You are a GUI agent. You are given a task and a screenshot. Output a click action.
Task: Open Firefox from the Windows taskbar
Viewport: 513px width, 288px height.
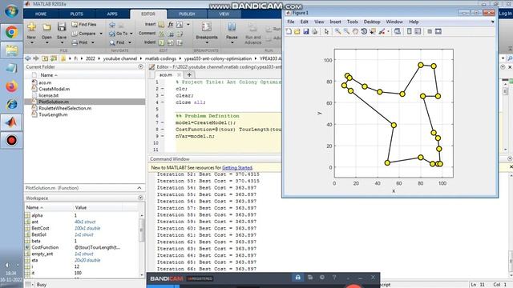pyautogui.click(x=11, y=86)
